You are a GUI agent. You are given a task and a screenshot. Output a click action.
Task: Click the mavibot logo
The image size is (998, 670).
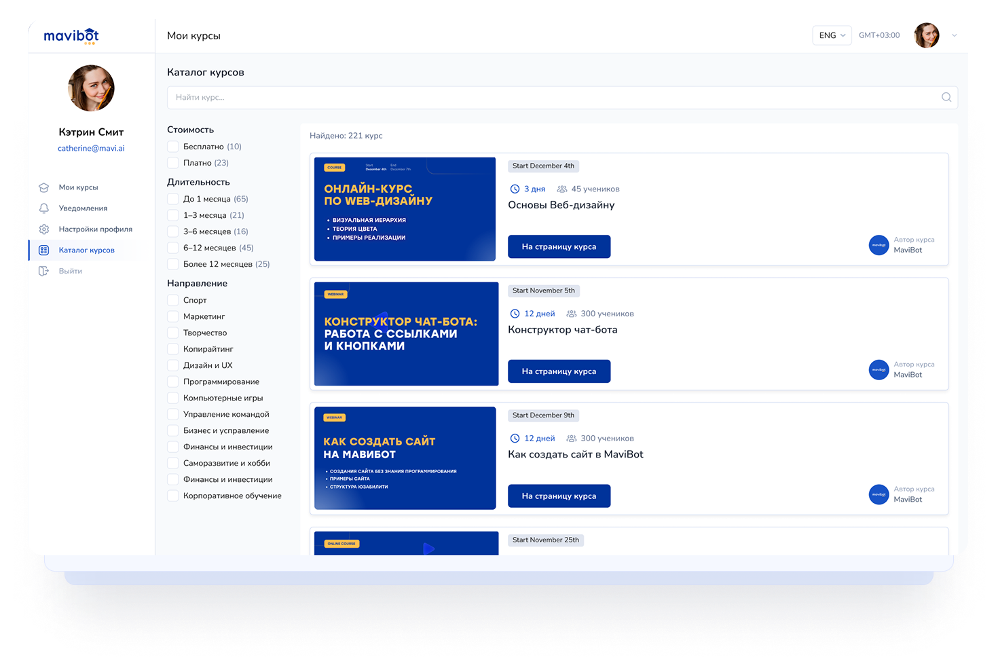pyautogui.click(x=71, y=36)
